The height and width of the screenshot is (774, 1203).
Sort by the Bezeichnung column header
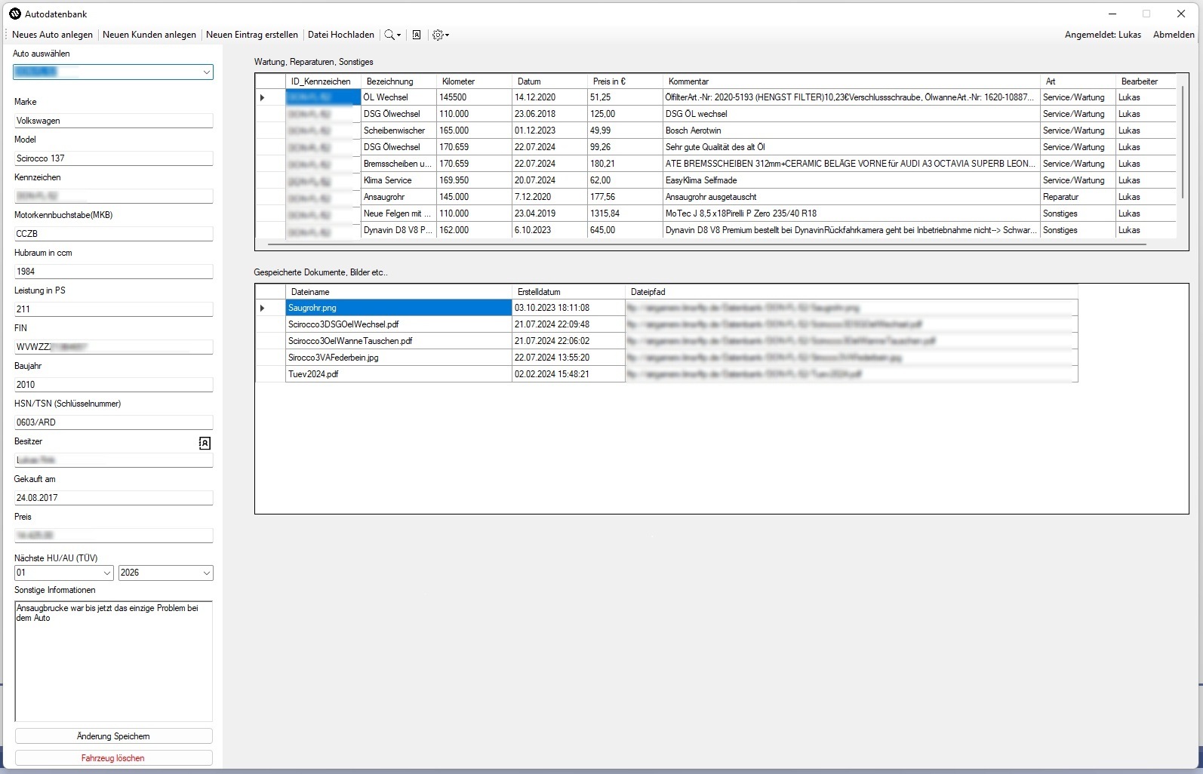point(398,81)
